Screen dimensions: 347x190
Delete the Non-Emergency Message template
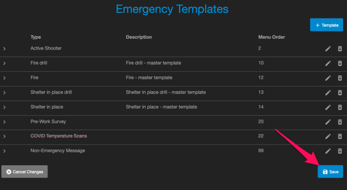340,151
